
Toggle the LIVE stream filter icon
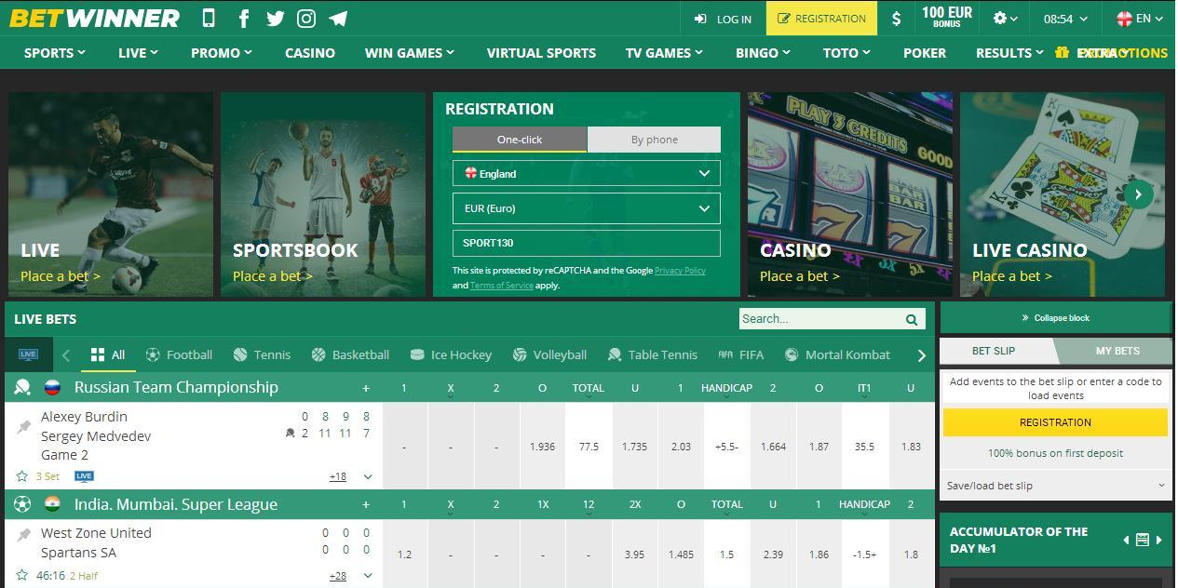[28, 354]
